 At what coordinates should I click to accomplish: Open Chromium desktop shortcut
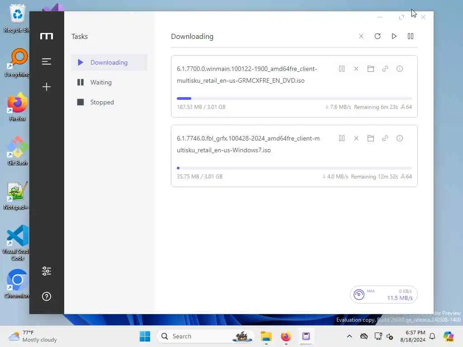tap(17, 284)
